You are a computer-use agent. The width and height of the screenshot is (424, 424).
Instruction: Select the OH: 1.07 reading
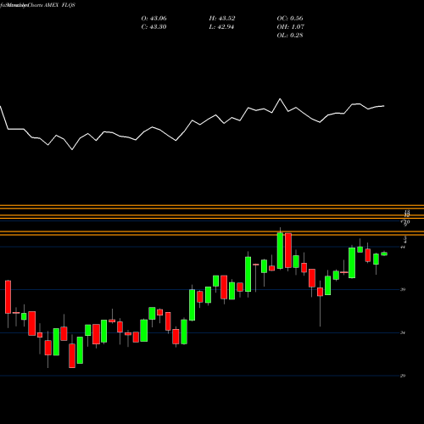click(x=290, y=27)
